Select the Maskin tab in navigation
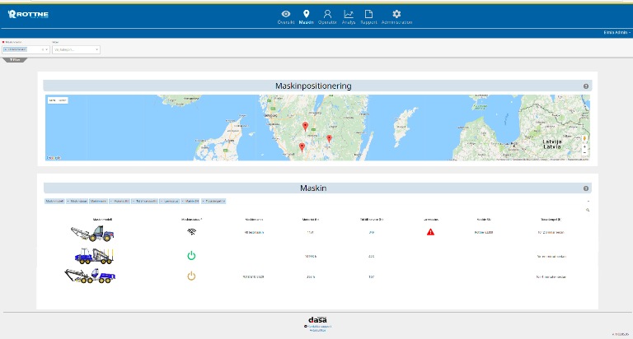633x339 pixels. [x=307, y=16]
